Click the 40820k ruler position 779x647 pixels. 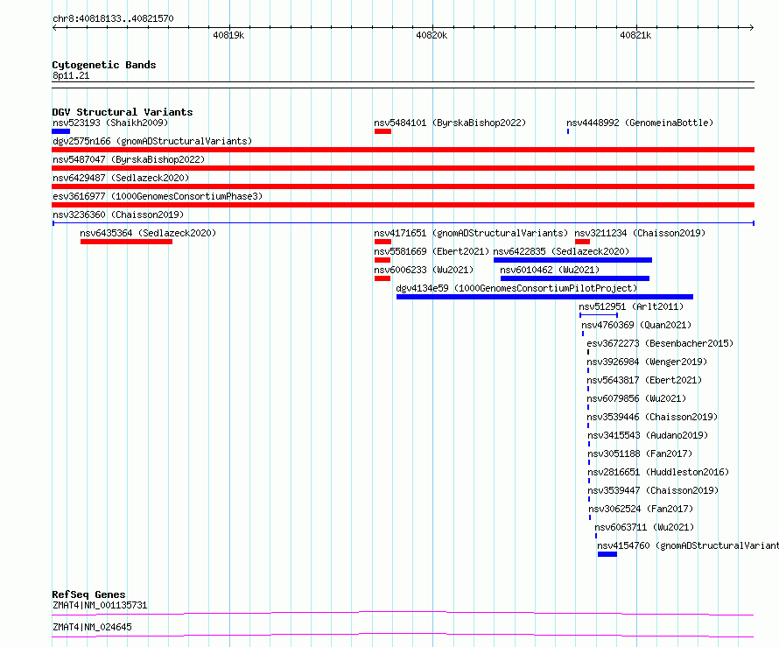[x=432, y=35]
